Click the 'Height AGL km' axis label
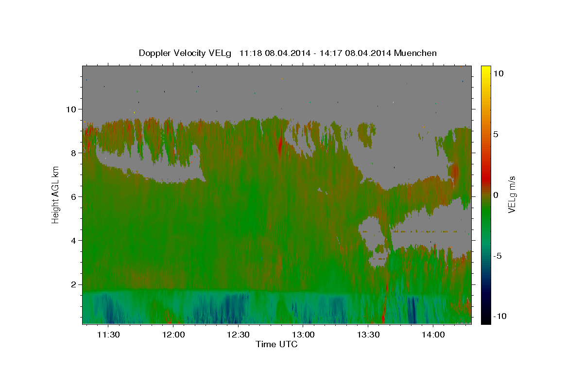Viewport: 583px width, 389px height. tap(55, 194)
